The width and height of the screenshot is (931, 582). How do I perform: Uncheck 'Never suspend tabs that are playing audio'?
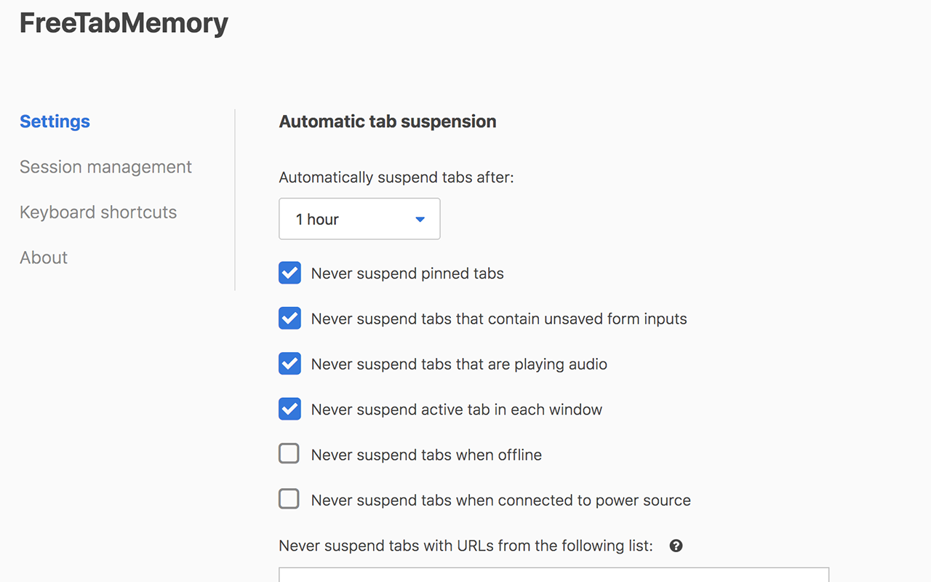coord(289,364)
